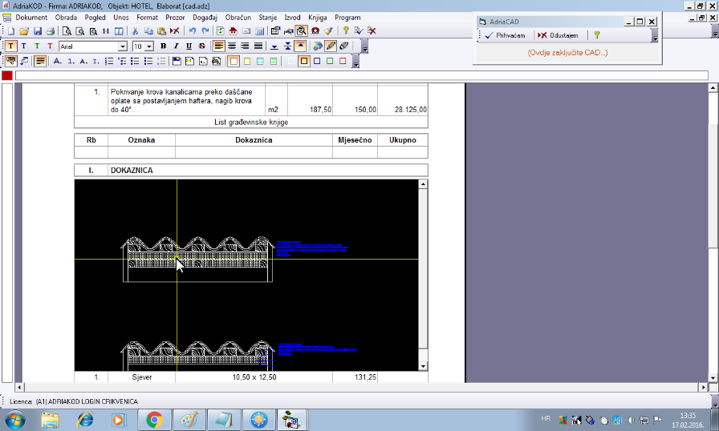The image size is (719, 431).
Task: Toggle left text alignment button
Action: point(219,46)
